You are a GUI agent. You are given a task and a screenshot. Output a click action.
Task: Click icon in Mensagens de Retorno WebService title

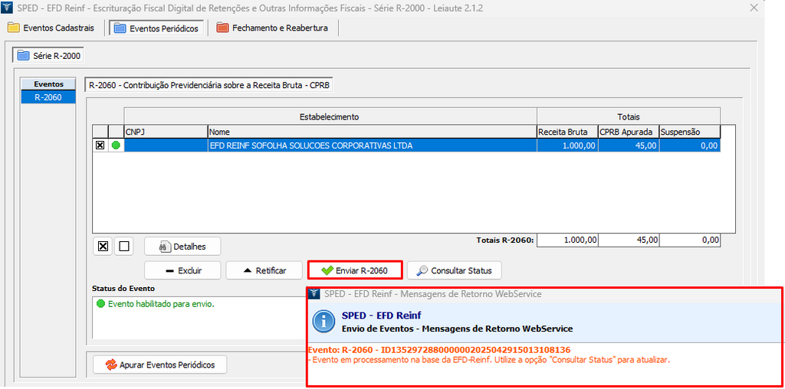[314, 294]
